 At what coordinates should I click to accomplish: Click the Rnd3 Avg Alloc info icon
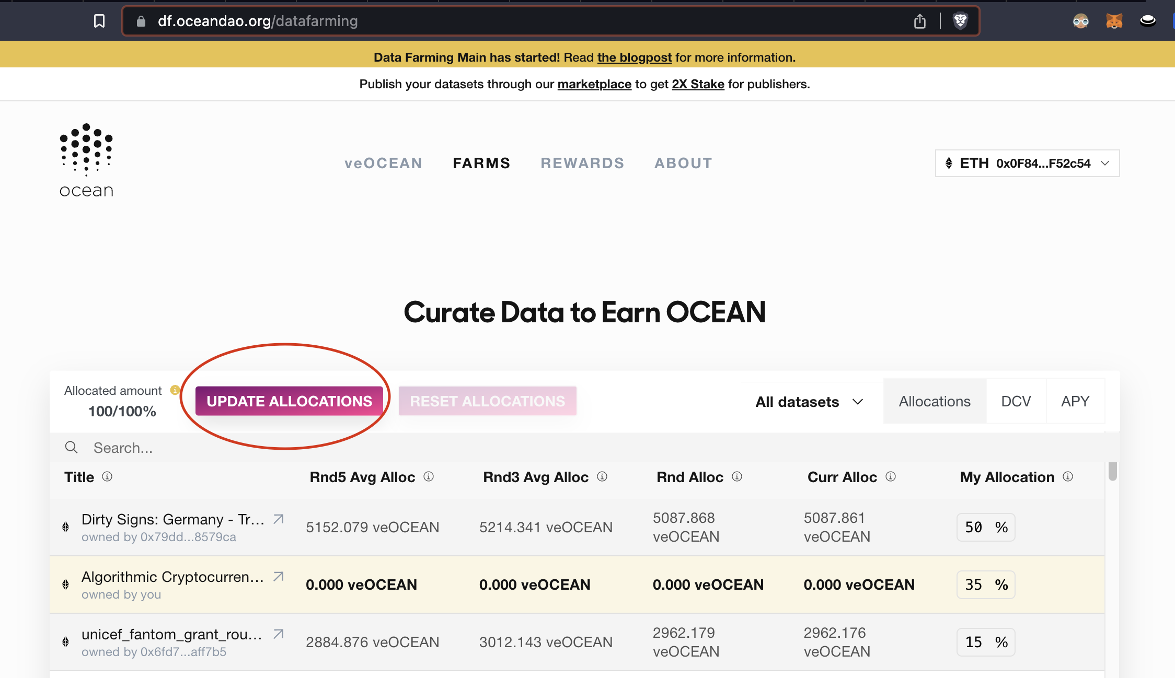[x=602, y=476]
